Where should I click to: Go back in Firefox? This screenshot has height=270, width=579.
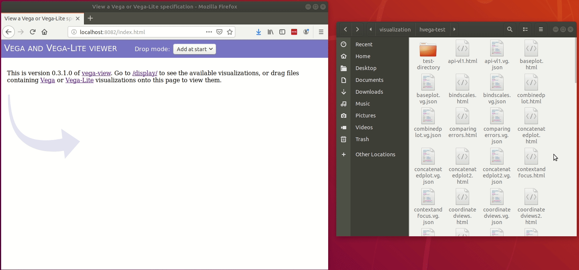point(9,32)
